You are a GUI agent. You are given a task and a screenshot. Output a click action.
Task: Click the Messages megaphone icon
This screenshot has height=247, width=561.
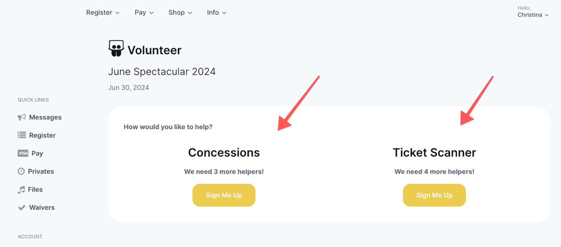point(21,117)
